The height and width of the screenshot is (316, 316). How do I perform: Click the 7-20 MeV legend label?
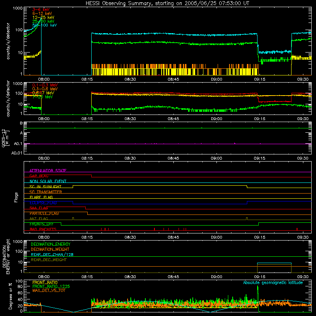(43, 97)
